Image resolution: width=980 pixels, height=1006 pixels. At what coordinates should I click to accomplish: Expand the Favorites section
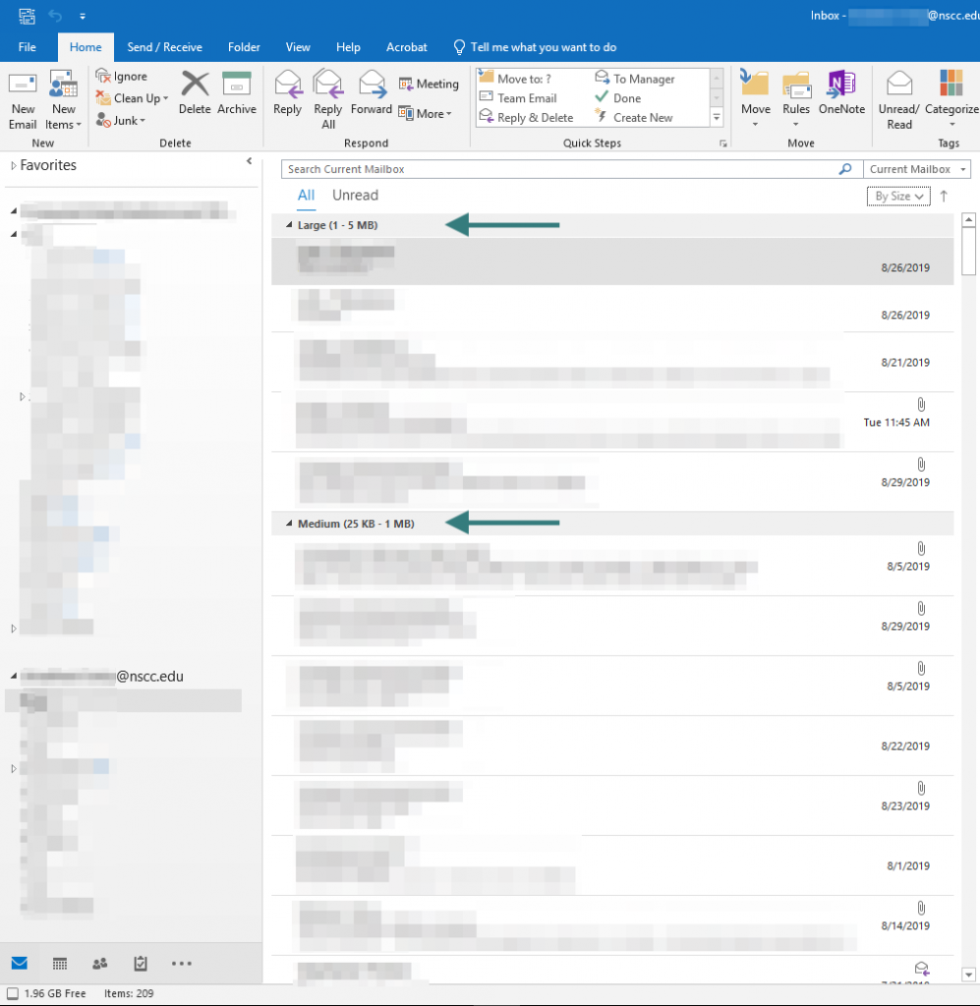tap(13, 165)
